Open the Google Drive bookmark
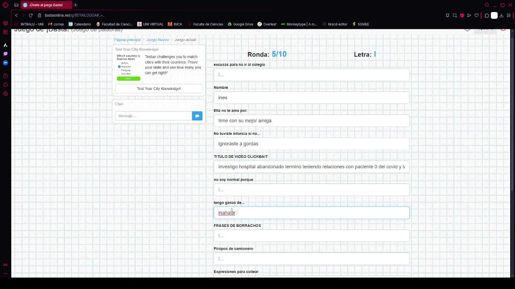 click(x=240, y=24)
